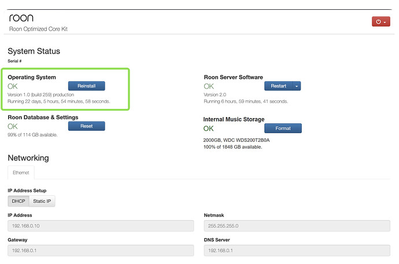Reset Roon Database & Settings
This screenshot has height=264, width=399.
[x=87, y=126]
